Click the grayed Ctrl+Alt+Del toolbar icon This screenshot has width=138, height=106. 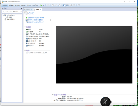tap(48, 5)
